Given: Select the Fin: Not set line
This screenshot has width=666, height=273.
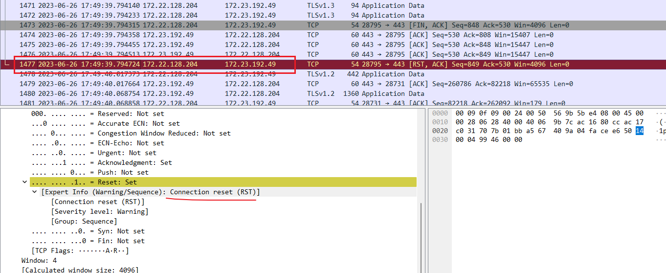Looking at the screenshot, I should [x=88, y=241].
